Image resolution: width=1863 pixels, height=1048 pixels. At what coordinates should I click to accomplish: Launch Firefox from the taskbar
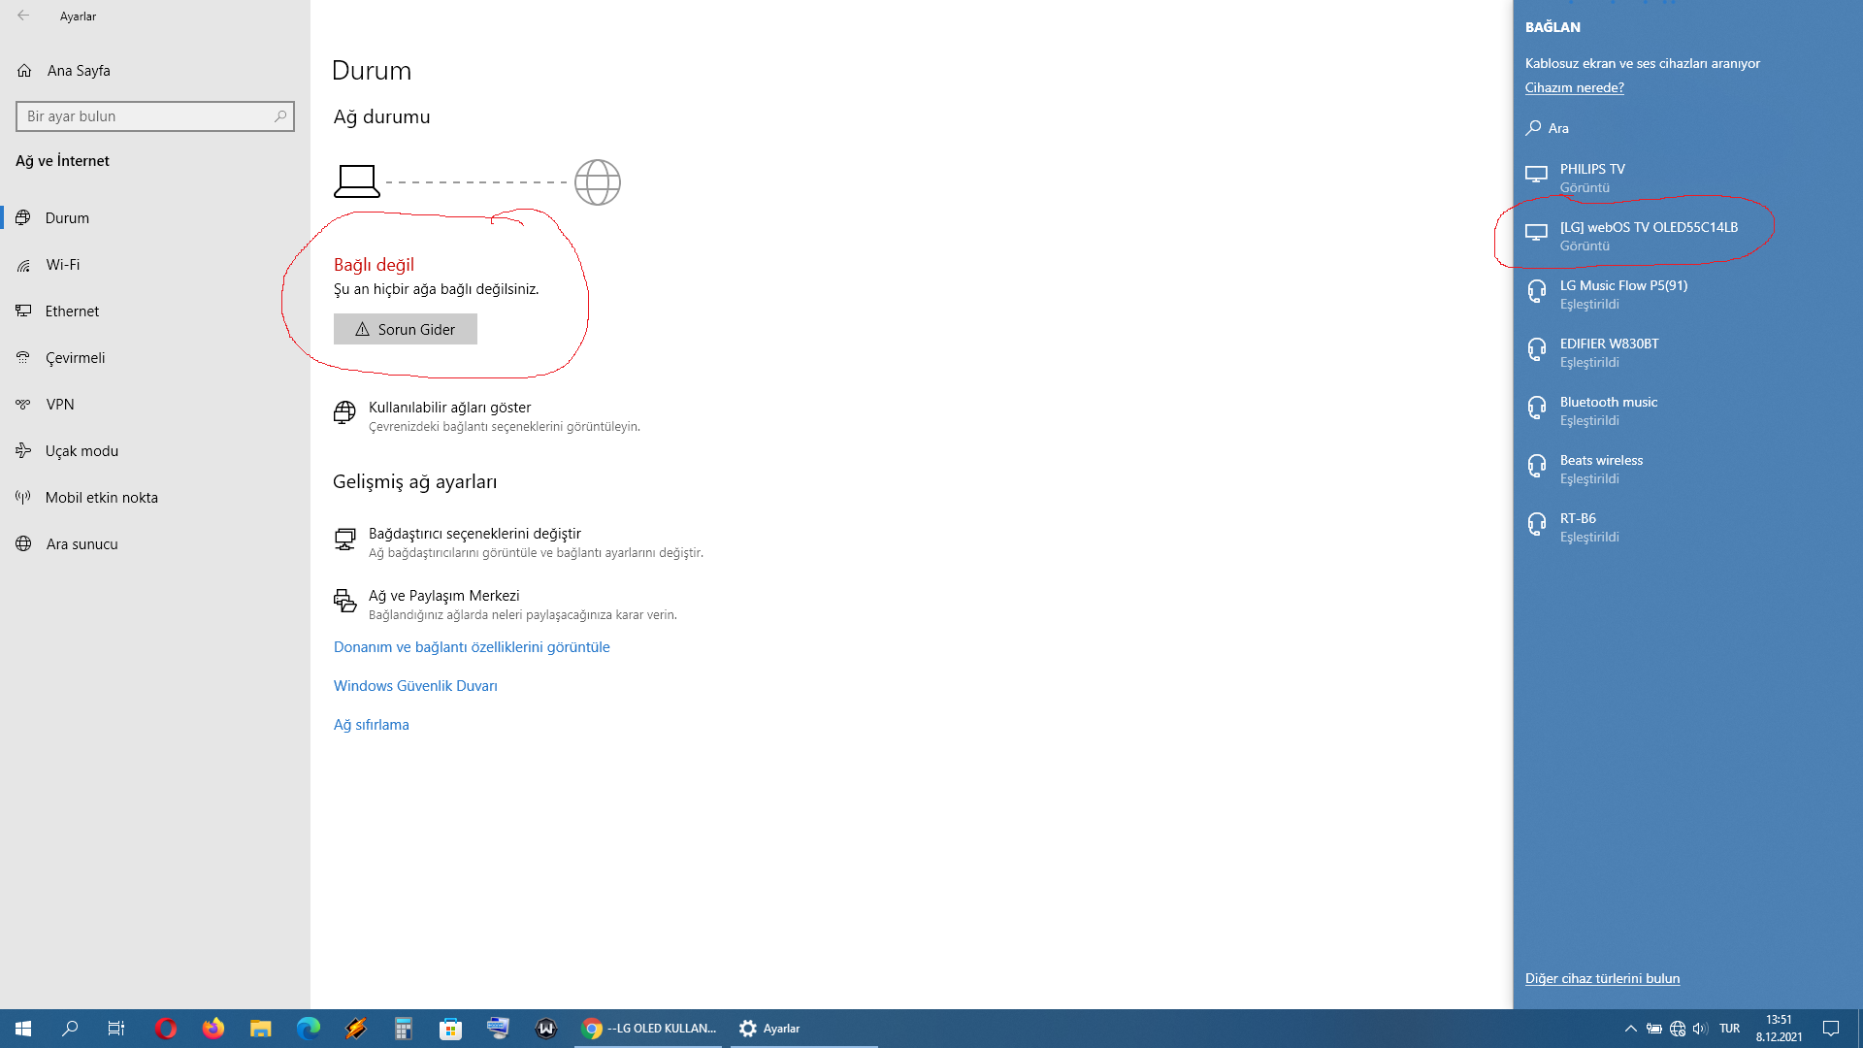(x=213, y=1029)
